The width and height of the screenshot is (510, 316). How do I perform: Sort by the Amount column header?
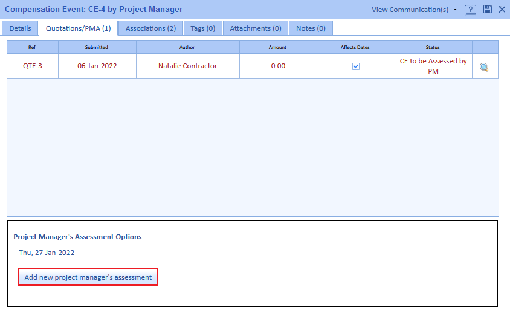[x=278, y=47]
